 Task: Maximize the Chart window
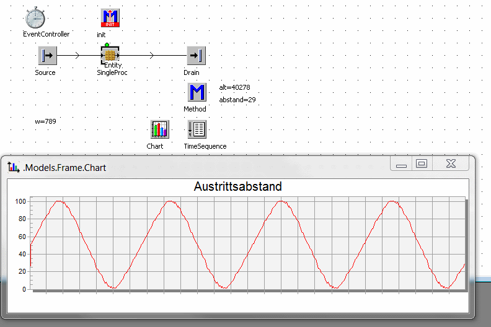pyautogui.click(x=422, y=164)
